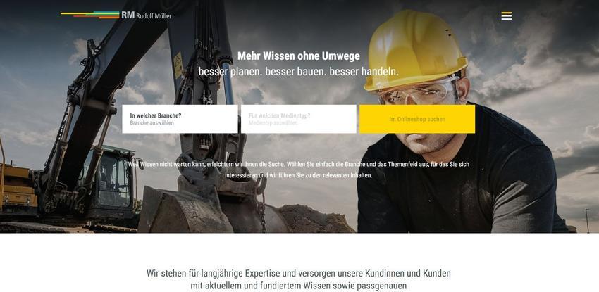Click the yellow truck at the photo's edge
599x292 pixels.
[17, 189]
